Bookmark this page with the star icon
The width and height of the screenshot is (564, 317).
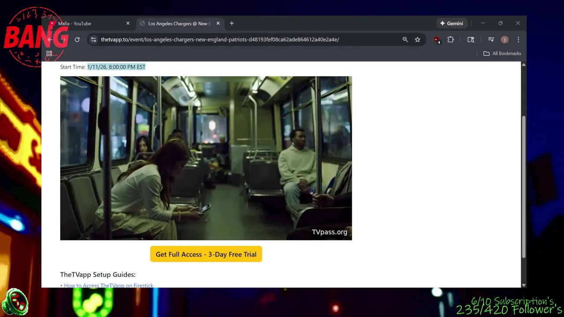click(417, 40)
